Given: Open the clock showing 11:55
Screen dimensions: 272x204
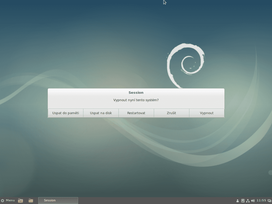Looking at the screenshot, I should pyautogui.click(x=261, y=200).
